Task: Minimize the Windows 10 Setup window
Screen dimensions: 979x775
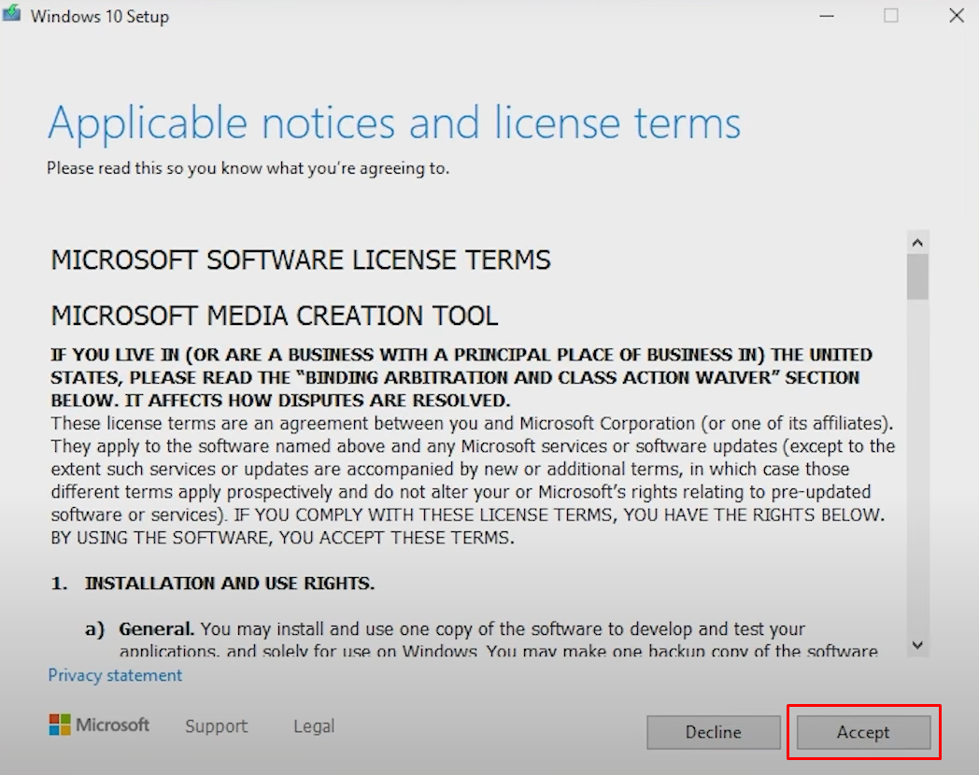Action: point(826,15)
